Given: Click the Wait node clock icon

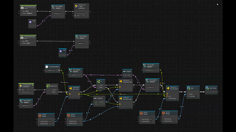Looking at the screenshot, I should click(188, 88).
